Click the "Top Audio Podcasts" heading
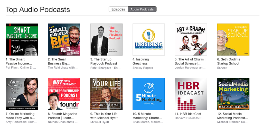The image size is (263, 131). [38, 9]
